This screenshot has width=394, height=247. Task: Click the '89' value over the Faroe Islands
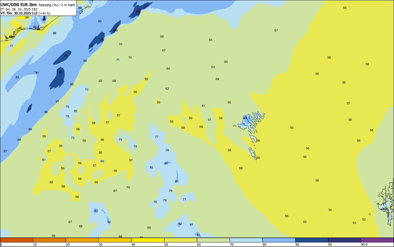[x=245, y=118]
